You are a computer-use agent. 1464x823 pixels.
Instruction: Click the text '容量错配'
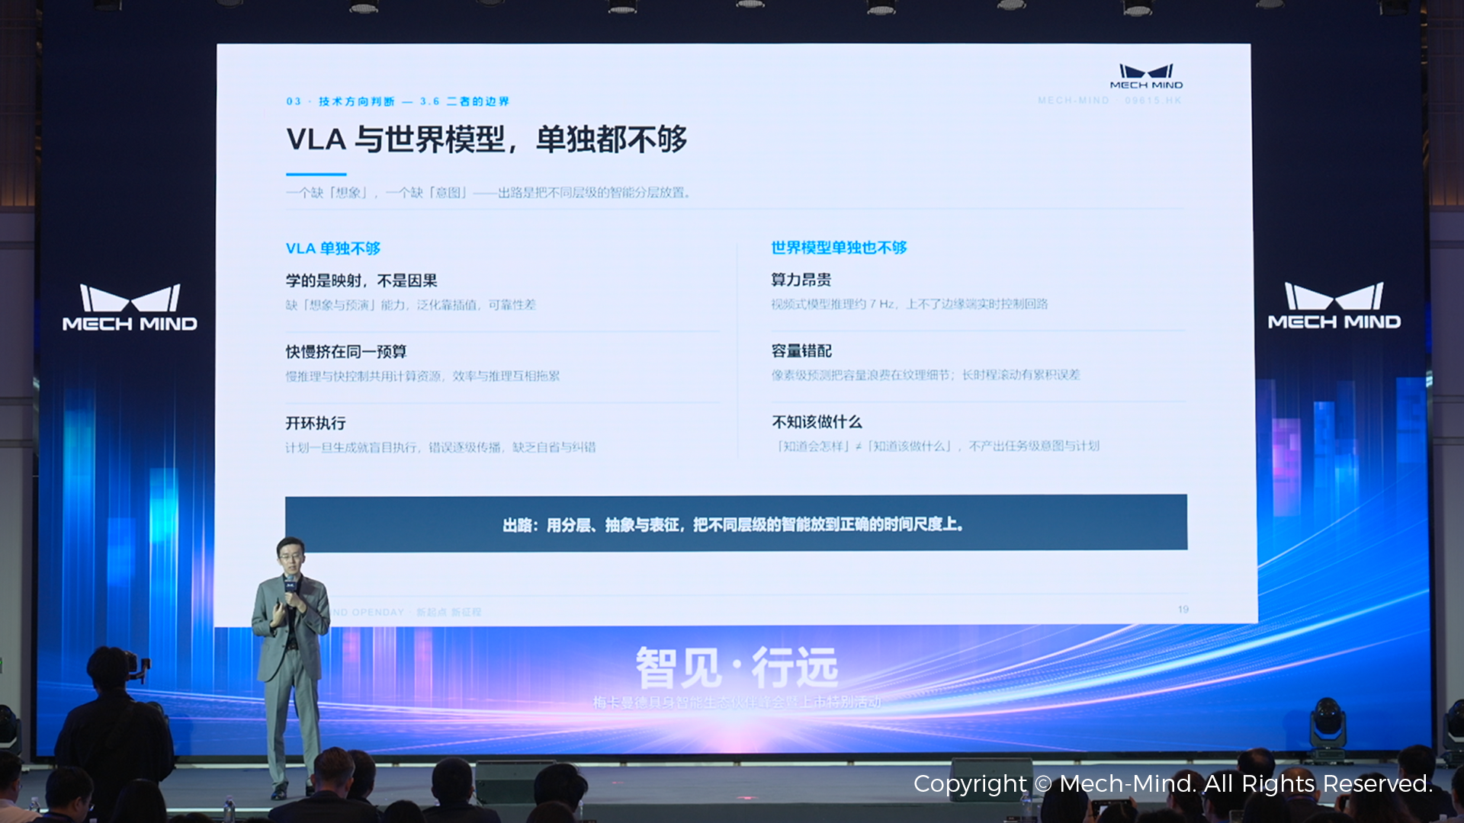[801, 351]
